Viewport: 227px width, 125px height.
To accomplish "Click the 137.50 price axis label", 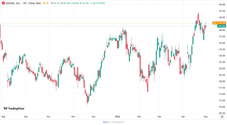I will coord(222,37).
